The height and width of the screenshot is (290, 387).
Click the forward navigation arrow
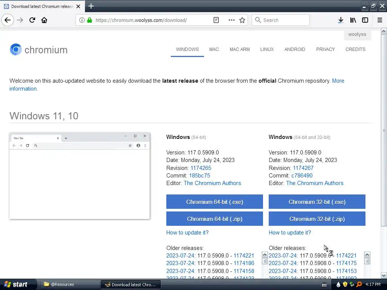point(20,20)
